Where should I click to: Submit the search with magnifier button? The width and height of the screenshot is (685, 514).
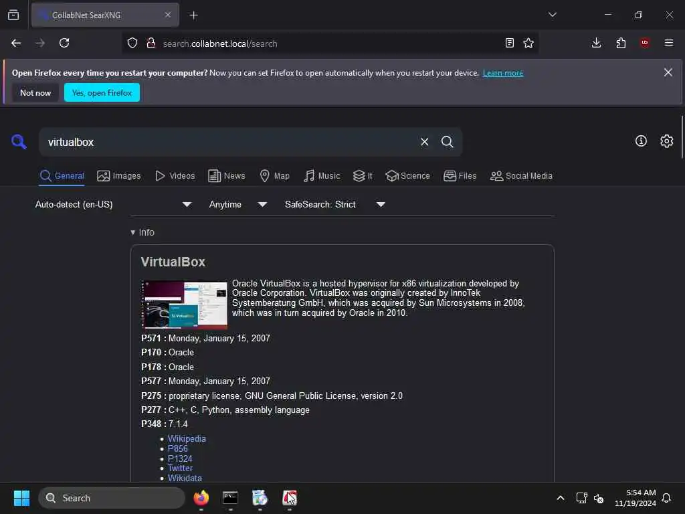(447, 142)
